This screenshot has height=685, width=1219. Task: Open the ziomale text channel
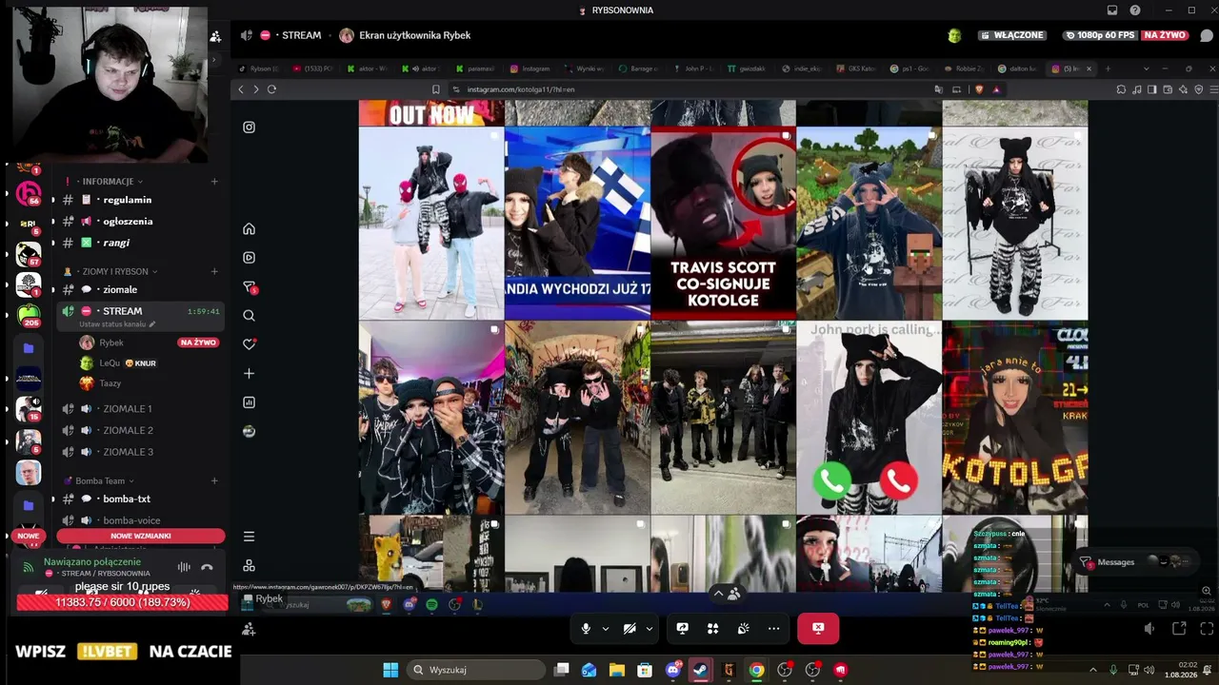click(139, 289)
